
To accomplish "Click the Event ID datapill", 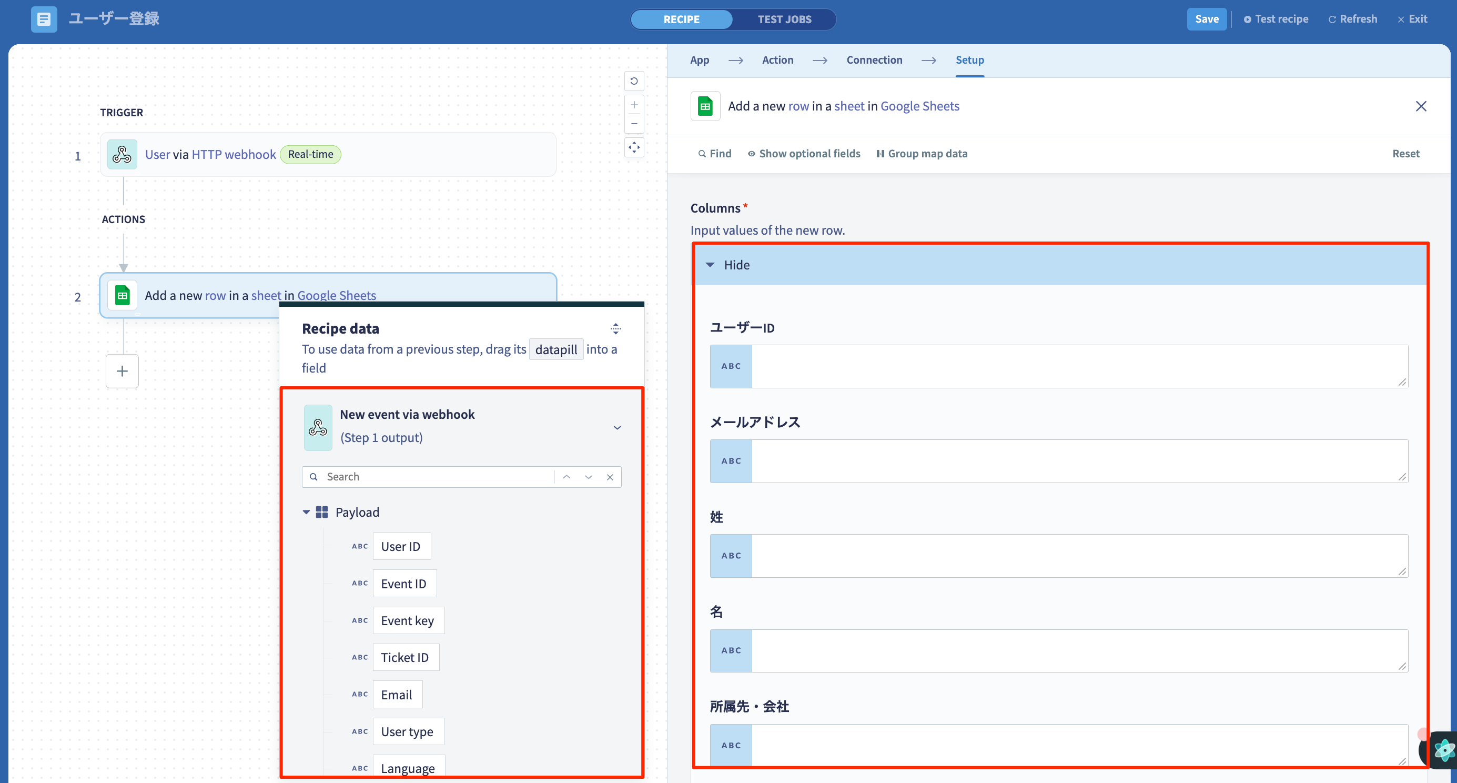I will click(x=404, y=583).
